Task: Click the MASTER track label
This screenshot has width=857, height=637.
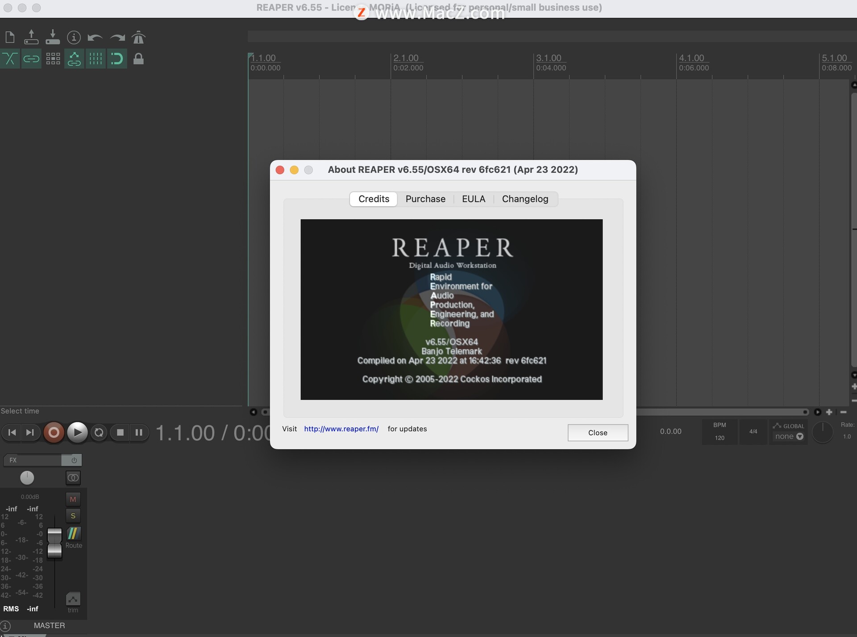Action: click(50, 626)
